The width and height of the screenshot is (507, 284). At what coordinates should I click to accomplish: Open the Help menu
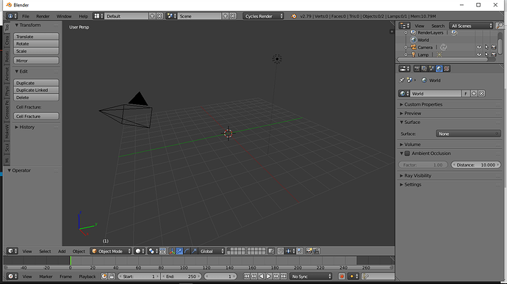(84, 16)
